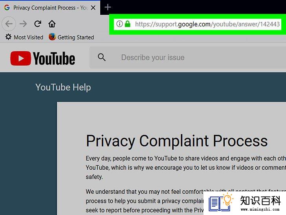Click the YouTube logo
Image resolution: width=286 pixels, height=215 pixels.
coord(42,58)
